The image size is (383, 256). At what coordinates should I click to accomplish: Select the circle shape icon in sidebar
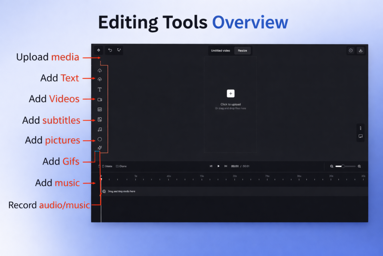coord(100,139)
